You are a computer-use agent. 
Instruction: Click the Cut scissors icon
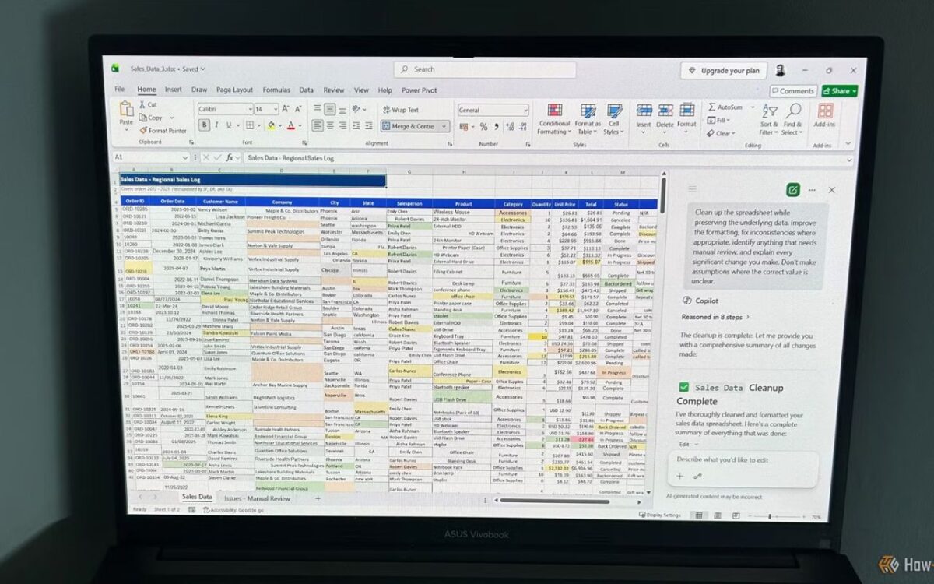point(142,104)
